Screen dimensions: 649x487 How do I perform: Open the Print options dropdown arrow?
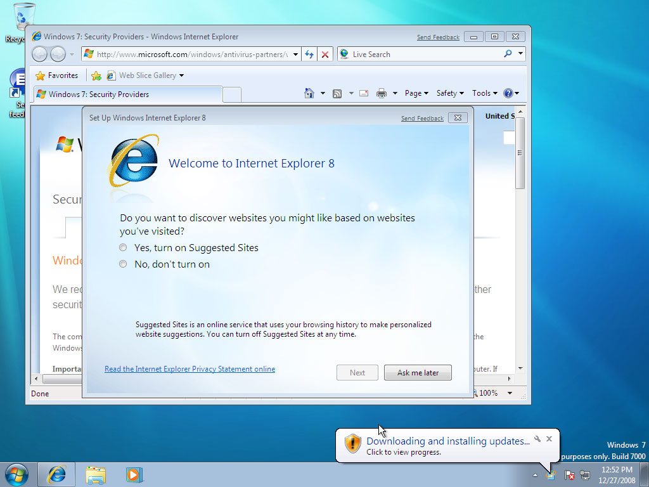pyautogui.click(x=395, y=93)
